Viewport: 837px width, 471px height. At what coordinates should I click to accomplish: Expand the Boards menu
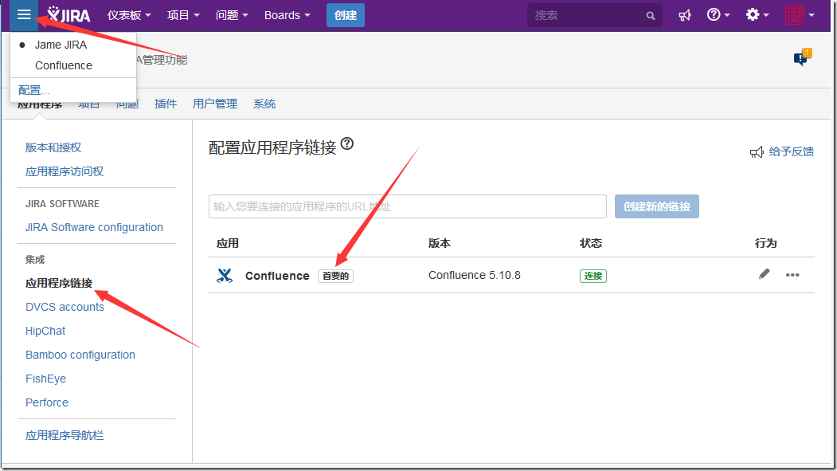click(287, 15)
